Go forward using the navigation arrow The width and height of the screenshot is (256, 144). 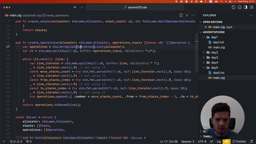click(x=81, y=7)
